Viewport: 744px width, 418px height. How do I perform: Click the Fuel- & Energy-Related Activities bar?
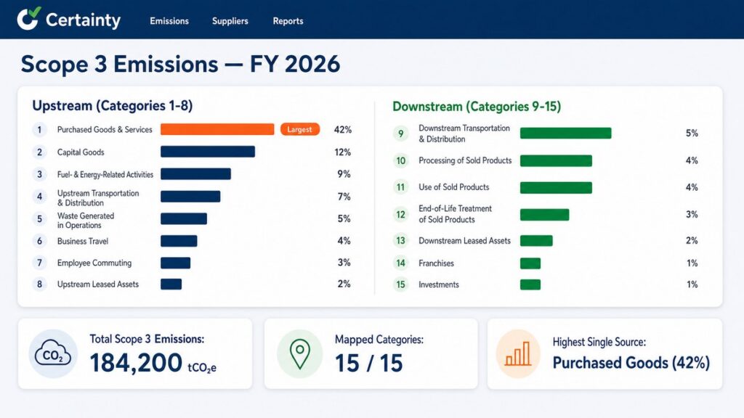[195, 174]
